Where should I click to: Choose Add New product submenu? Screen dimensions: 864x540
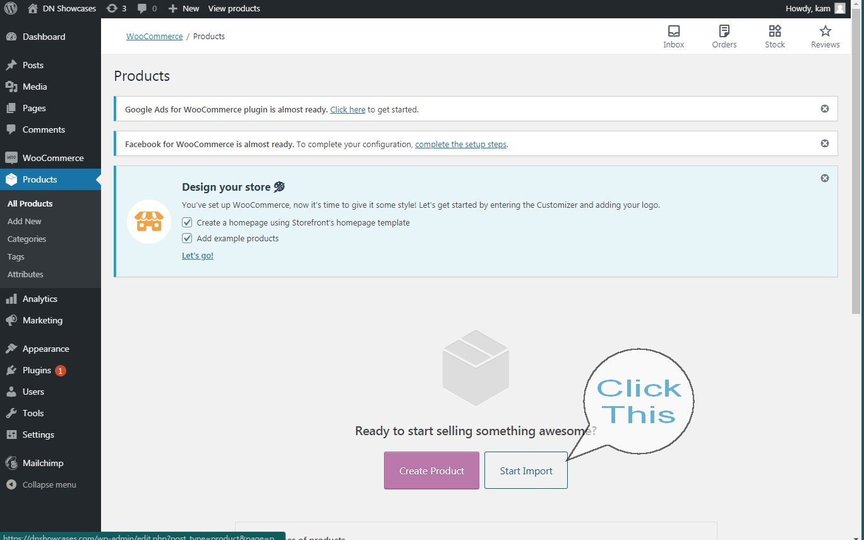[x=25, y=221]
